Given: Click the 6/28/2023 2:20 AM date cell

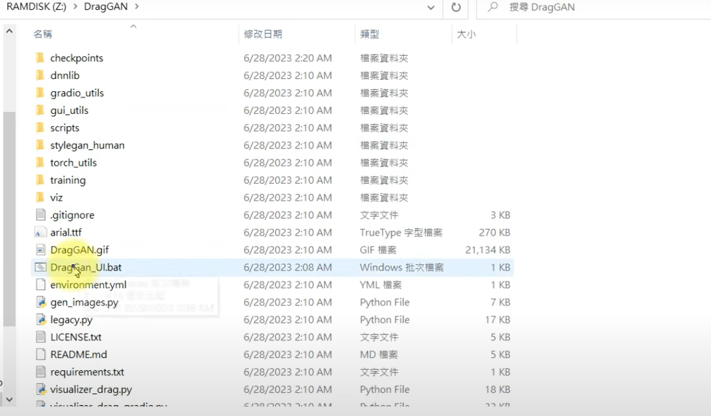Looking at the screenshot, I should tap(288, 58).
